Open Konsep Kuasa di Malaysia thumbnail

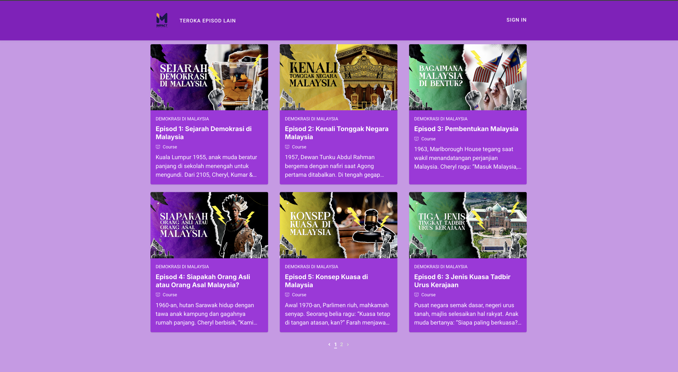pos(338,225)
